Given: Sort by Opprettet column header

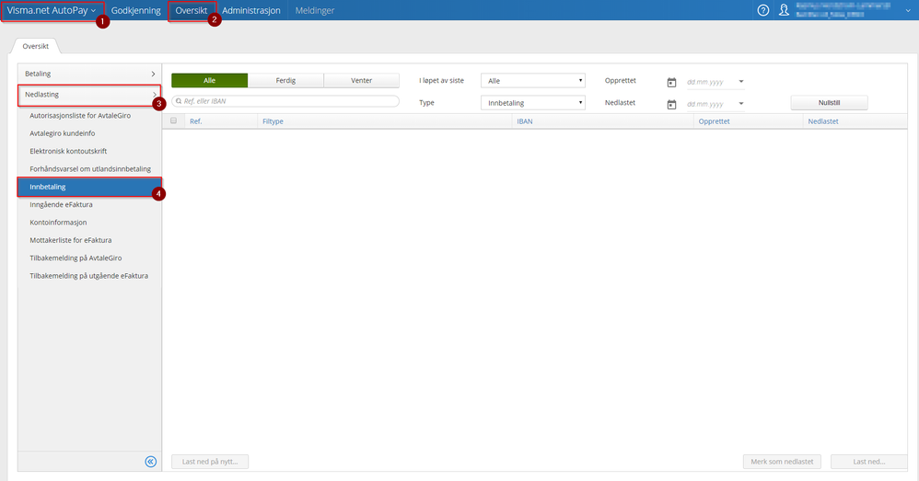Looking at the screenshot, I should pos(714,121).
